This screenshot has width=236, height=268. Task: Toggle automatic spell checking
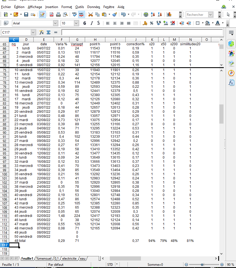82,14
